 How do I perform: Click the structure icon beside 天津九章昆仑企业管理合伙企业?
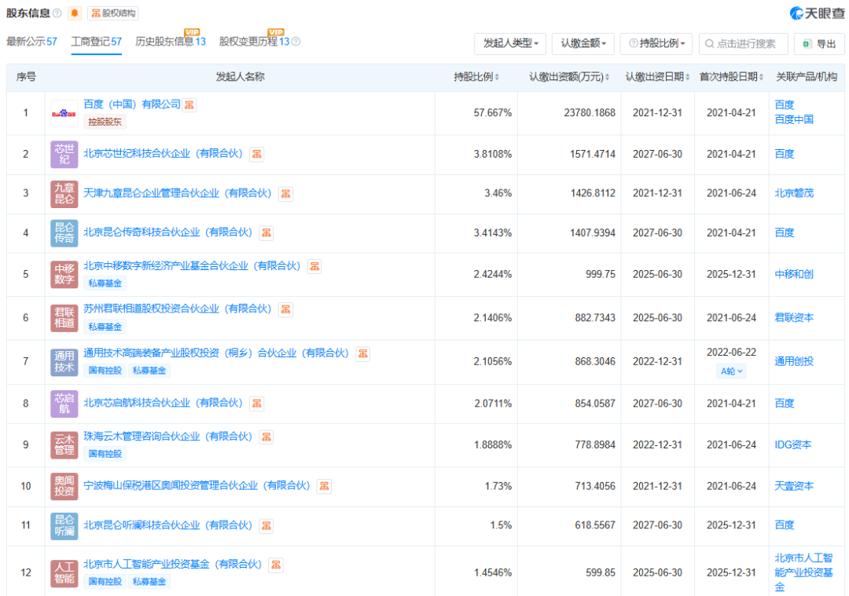[x=285, y=194]
